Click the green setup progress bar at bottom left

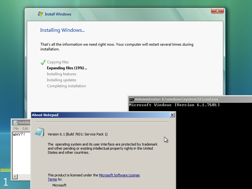click(5, 170)
